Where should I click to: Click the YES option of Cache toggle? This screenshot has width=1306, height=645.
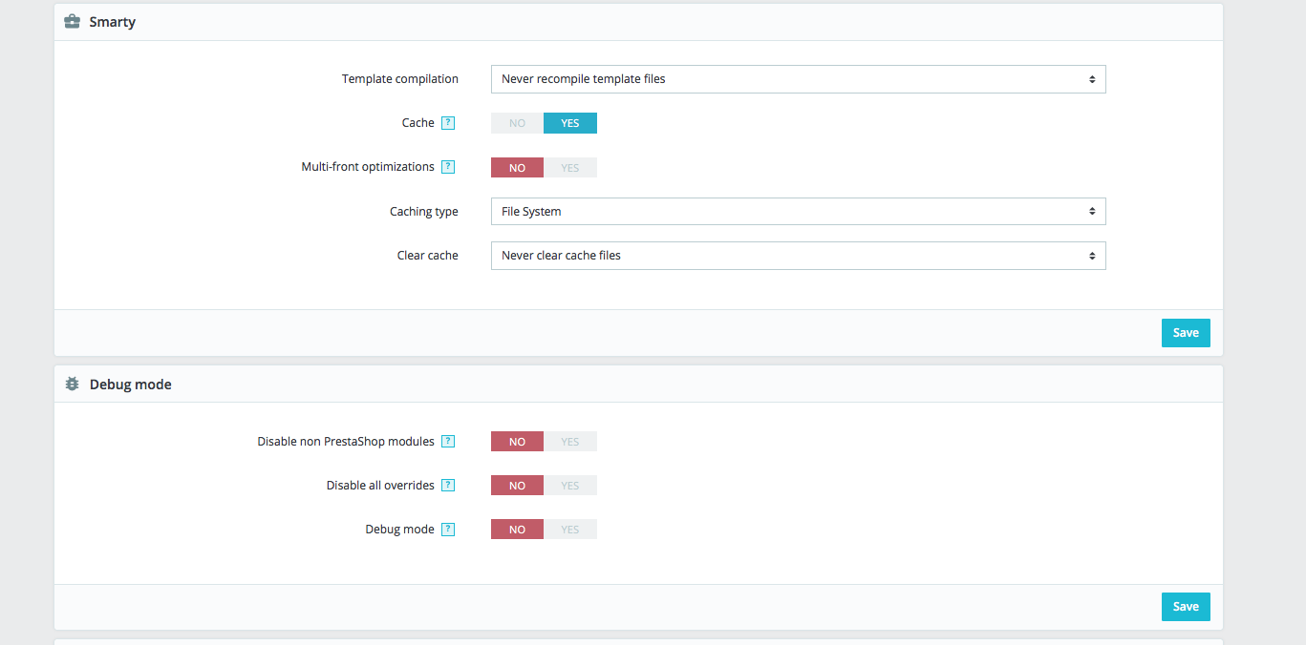click(570, 123)
